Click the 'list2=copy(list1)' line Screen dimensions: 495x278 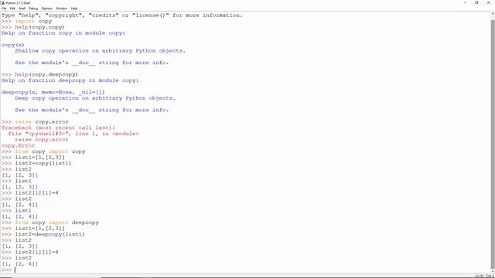[43, 163]
